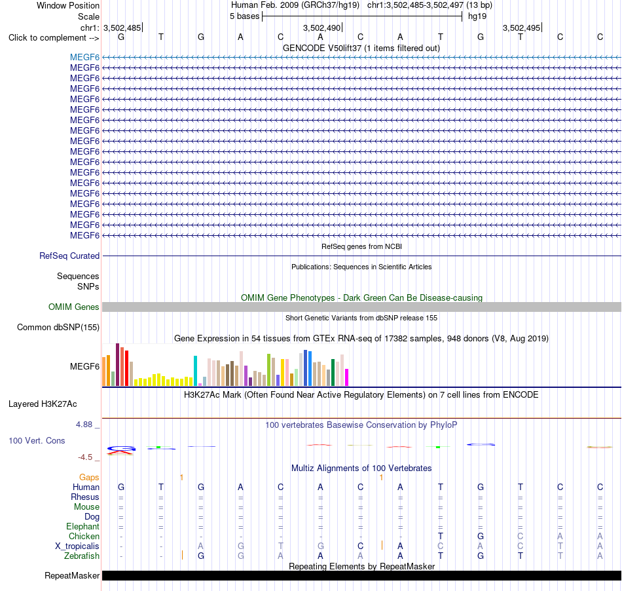Click the position marker 3,502,495
Screen dimensions: 622x591
point(522,28)
